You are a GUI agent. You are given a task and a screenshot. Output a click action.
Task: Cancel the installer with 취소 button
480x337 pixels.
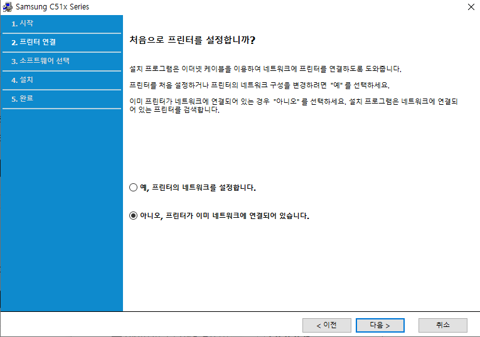pos(442,325)
